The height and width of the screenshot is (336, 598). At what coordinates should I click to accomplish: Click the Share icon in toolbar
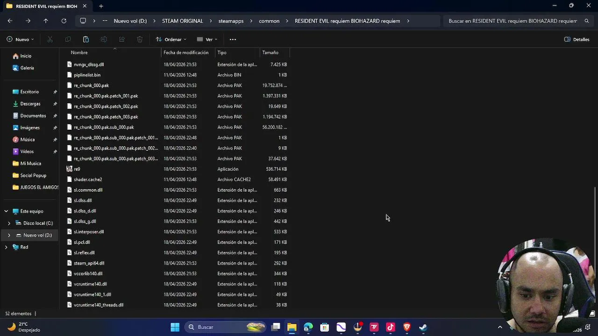121,39
